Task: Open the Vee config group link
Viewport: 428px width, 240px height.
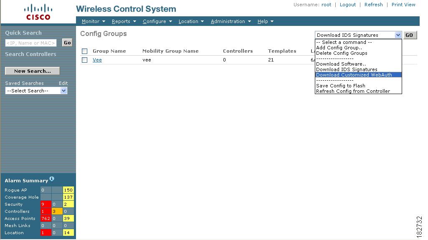Action: click(x=97, y=60)
